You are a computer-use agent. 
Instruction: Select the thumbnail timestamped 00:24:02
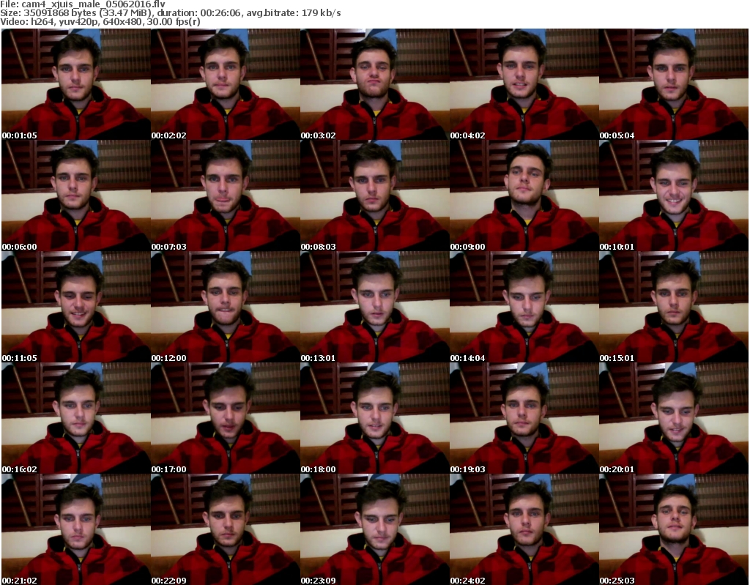pos(524,529)
